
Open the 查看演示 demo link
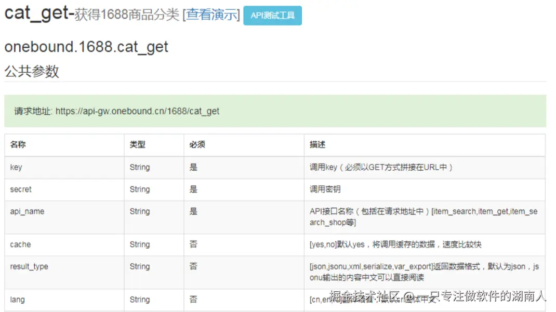pyautogui.click(x=211, y=15)
